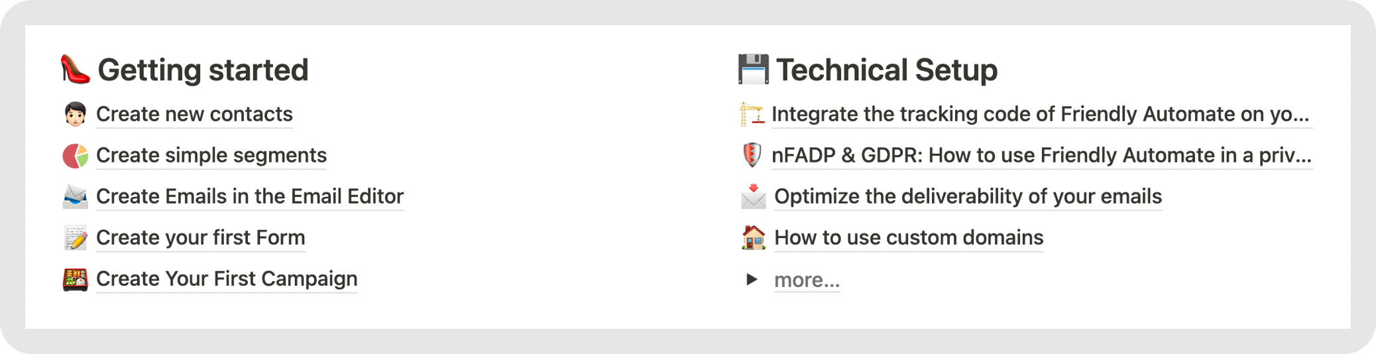Click the high-heel emoji beside Getting started
This screenshot has width=1376, height=354.
tap(75, 70)
